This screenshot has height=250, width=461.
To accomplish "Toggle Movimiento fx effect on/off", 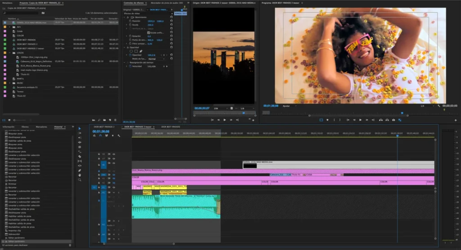I will [x=128, y=18].
